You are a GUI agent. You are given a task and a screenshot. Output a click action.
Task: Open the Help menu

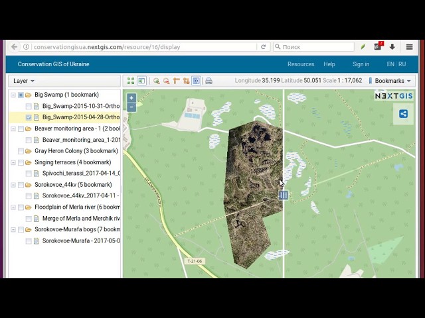click(329, 64)
